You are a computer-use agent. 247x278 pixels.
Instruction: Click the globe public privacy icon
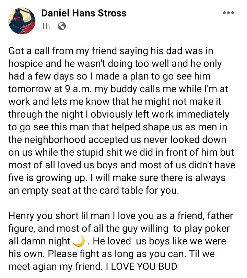tap(62, 26)
